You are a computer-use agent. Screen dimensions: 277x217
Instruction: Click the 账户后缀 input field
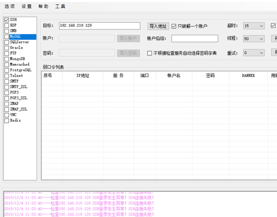(194, 38)
